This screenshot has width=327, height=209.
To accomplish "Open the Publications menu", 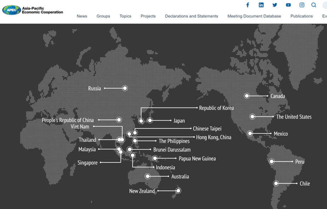I will [301, 16].
